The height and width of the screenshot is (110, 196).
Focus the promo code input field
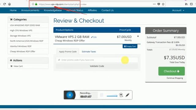pyautogui.click(x=97, y=60)
